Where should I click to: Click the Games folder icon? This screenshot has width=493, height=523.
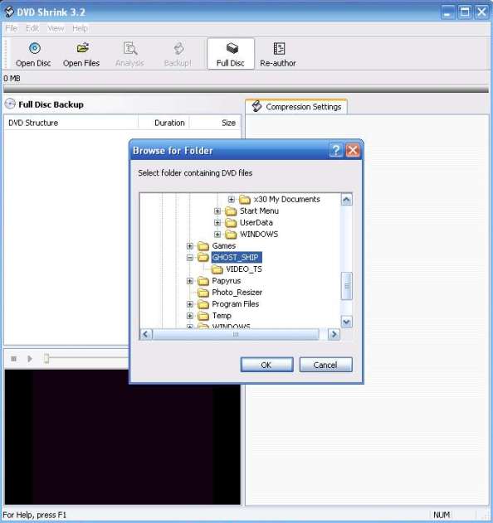(x=203, y=246)
